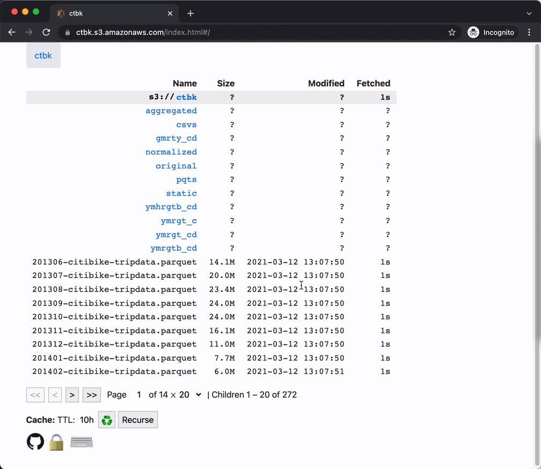Select 201401-citibike-tripdata.parquet file name
The image size is (541, 469).
(114, 358)
